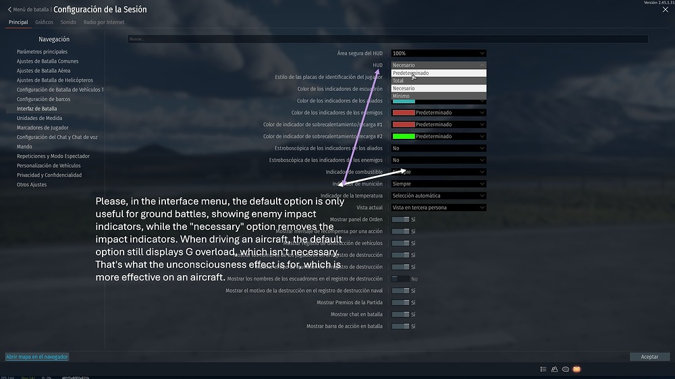Switch to the Radio por Internet tab
The width and height of the screenshot is (675, 379).
tap(104, 22)
